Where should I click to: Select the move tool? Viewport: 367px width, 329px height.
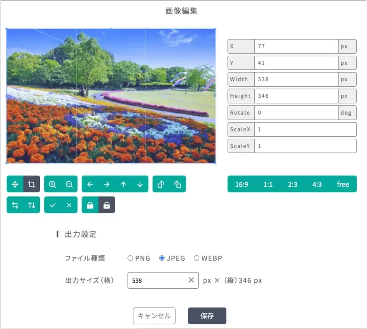[x=14, y=184]
